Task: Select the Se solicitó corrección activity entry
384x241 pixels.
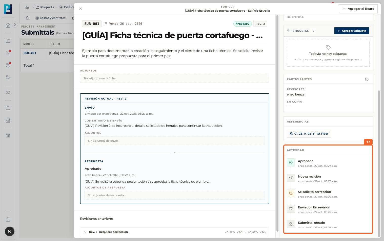Action: tap(328, 194)
